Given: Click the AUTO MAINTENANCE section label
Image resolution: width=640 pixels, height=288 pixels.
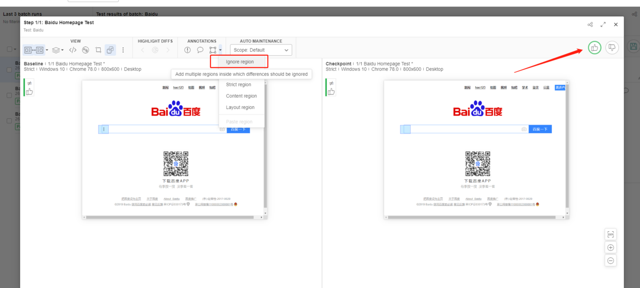Looking at the screenshot, I should coord(261,41).
